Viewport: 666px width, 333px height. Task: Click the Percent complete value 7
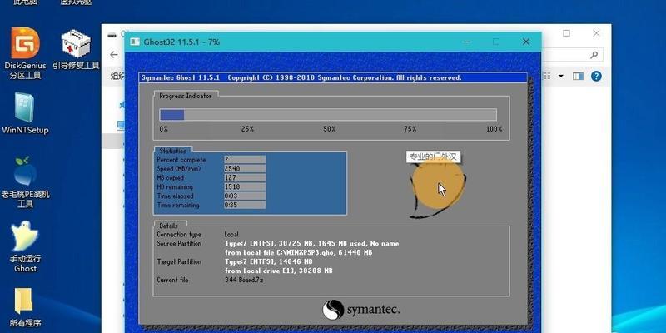point(245,159)
